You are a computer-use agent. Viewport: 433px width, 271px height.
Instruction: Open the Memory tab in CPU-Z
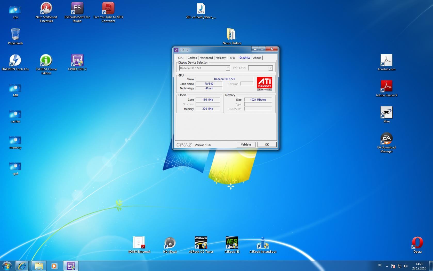coord(221,58)
